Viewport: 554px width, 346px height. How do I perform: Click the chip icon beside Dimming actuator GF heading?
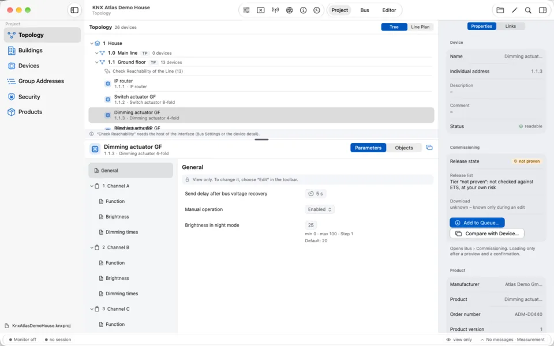(95, 149)
